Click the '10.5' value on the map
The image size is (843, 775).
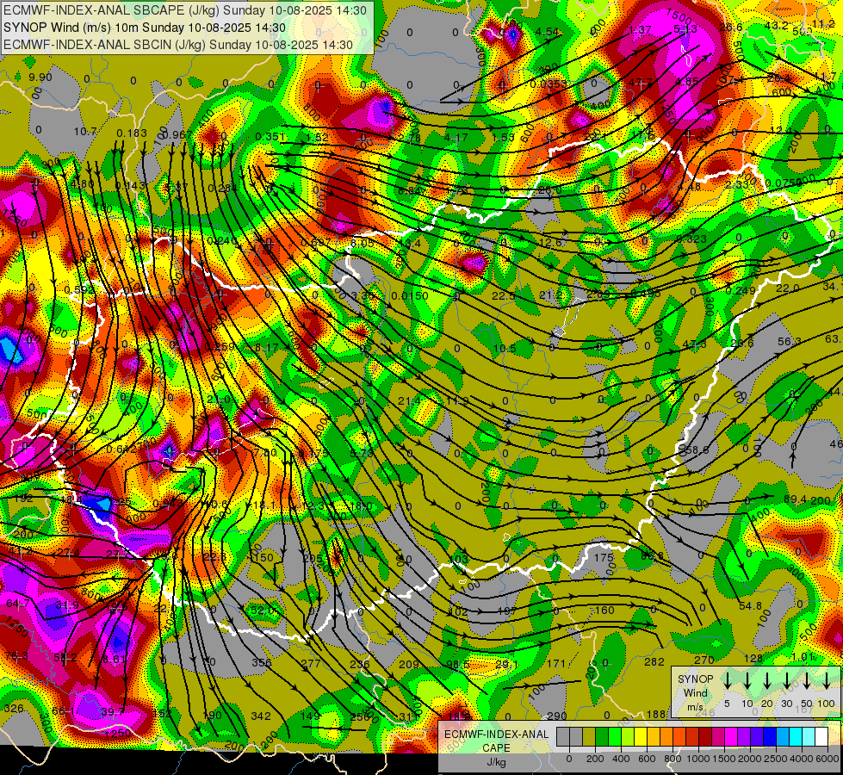click(x=505, y=348)
